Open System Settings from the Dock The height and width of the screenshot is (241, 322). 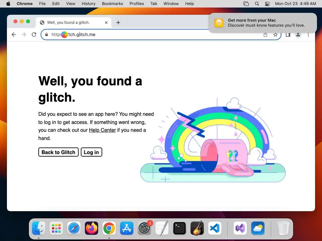[144, 228]
